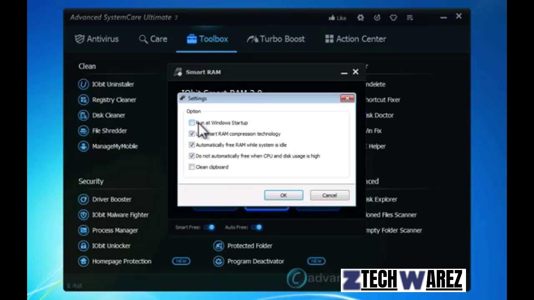Uncheck smart RAM compression technology

[191, 134]
